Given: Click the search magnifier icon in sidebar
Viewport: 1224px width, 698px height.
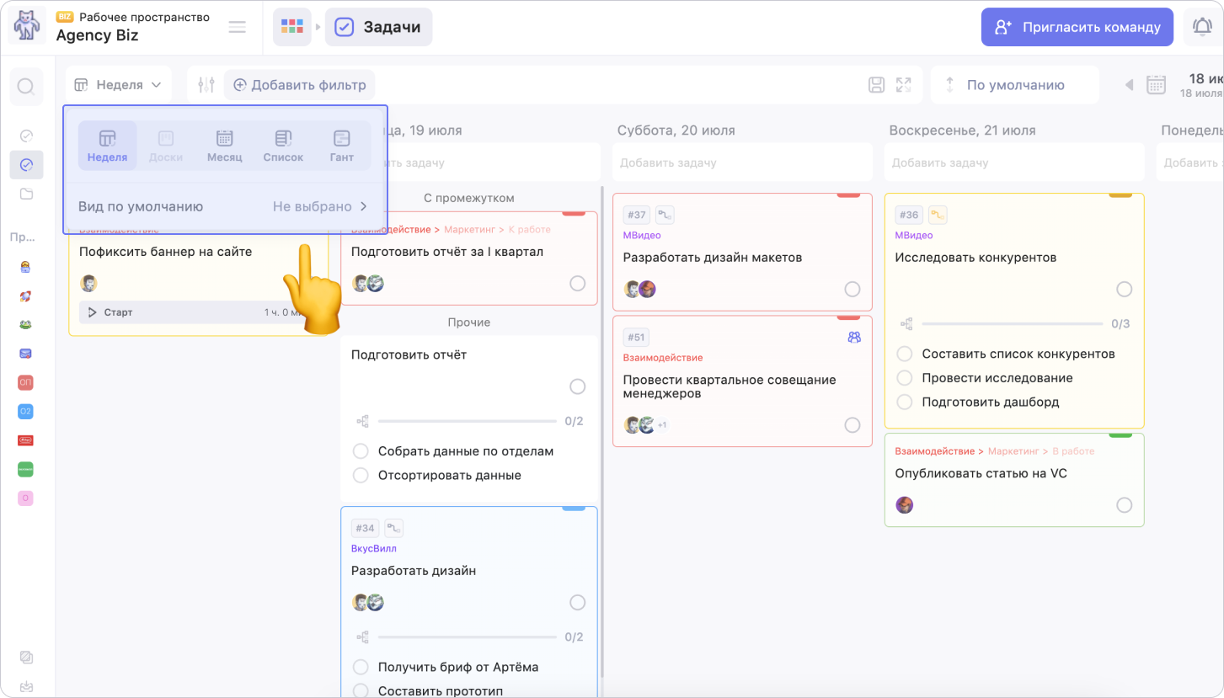Looking at the screenshot, I should click(x=26, y=87).
